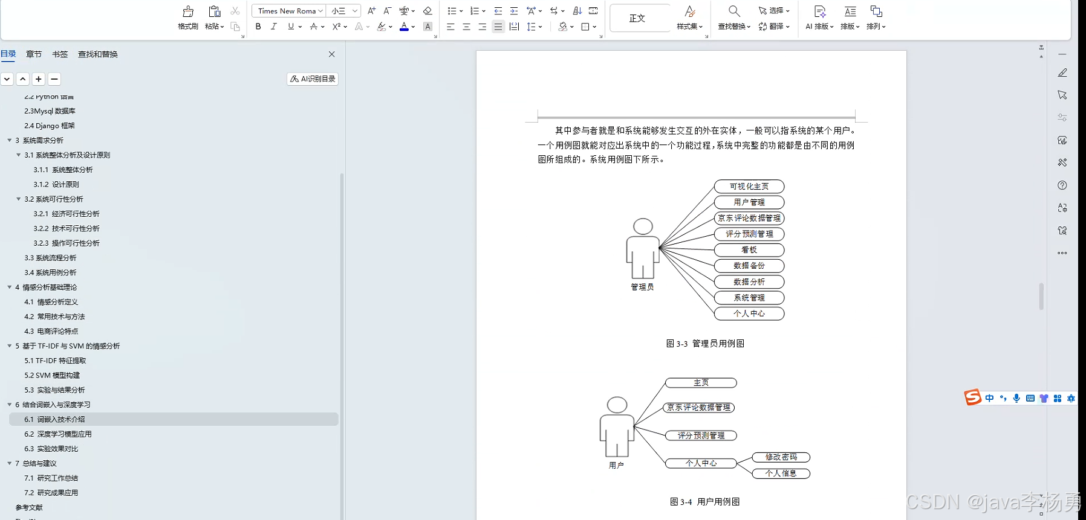This screenshot has height=520, width=1086.
Task: Open the font name dropdown
Action: (320, 11)
